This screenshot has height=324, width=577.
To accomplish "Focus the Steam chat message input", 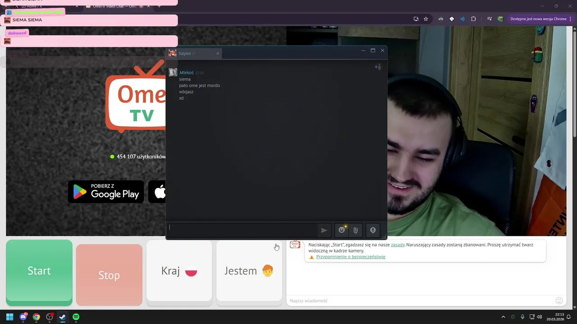I will click(x=243, y=230).
